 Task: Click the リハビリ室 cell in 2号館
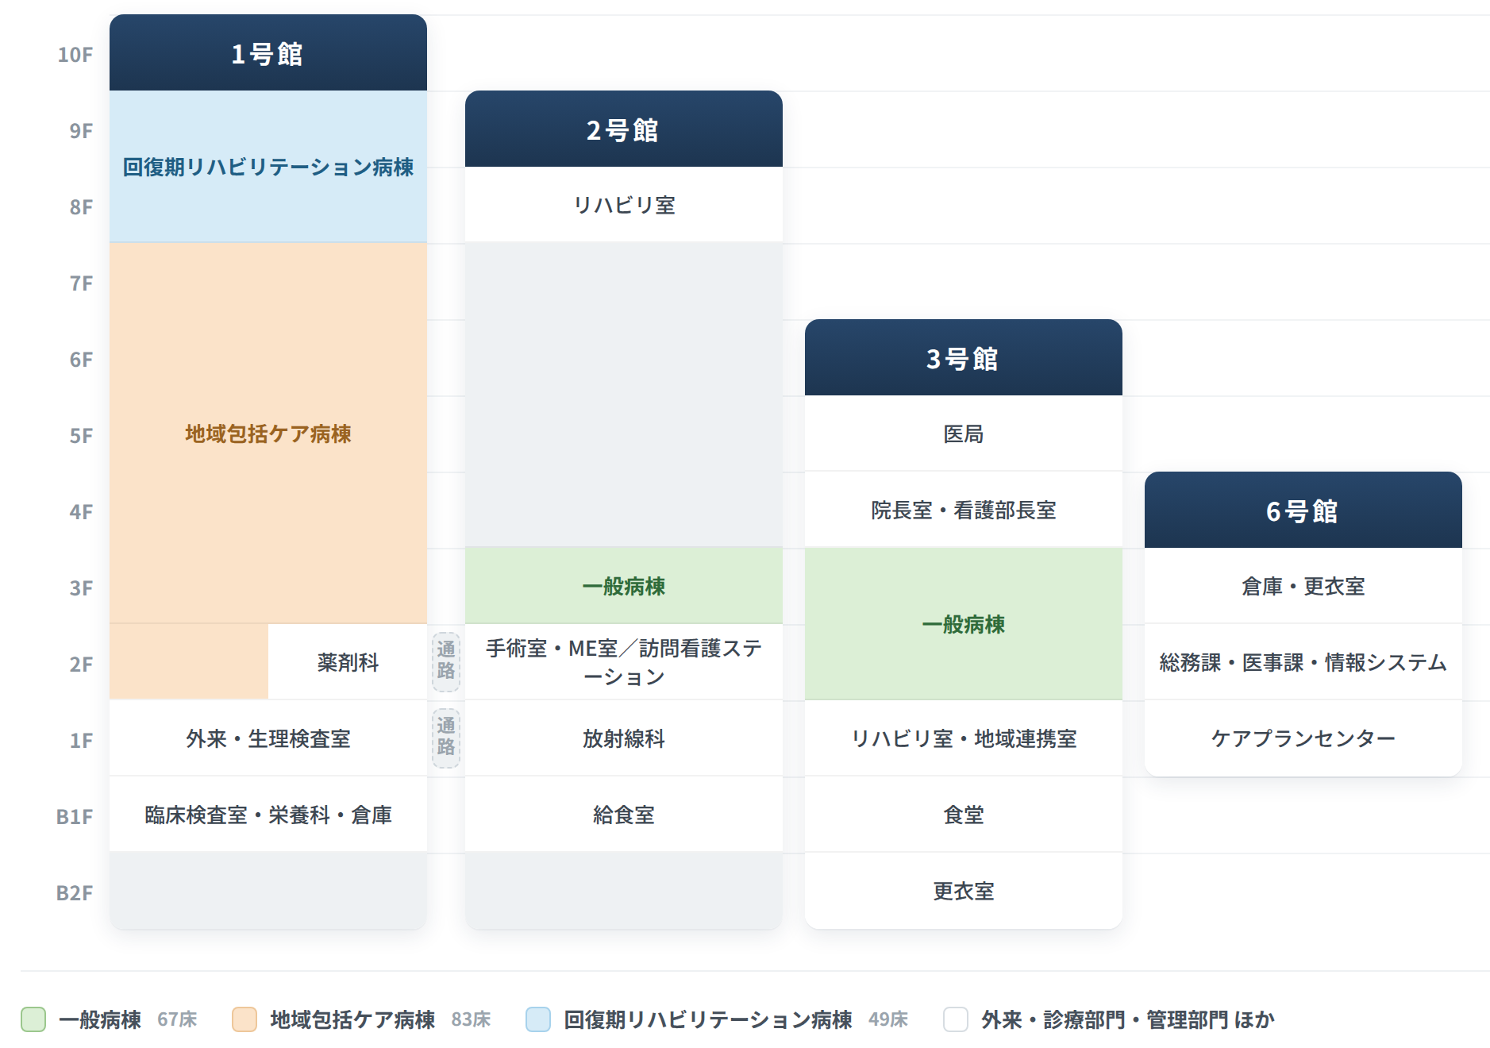coord(624,205)
